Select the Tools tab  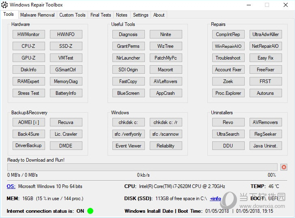[x=9, y=14]
